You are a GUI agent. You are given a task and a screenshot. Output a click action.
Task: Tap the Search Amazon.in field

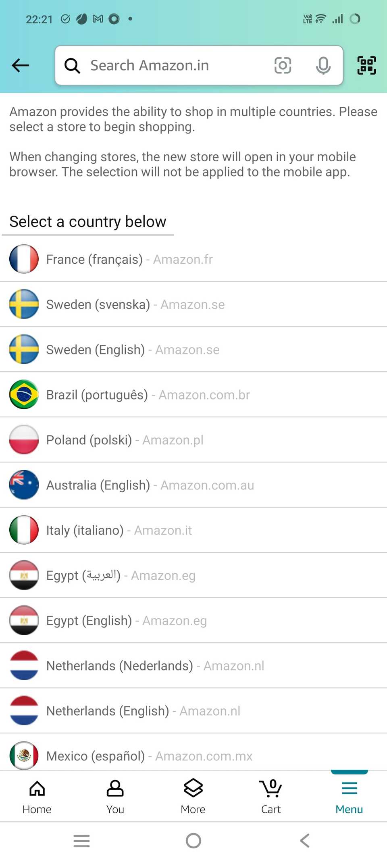[x=169, y=65]
